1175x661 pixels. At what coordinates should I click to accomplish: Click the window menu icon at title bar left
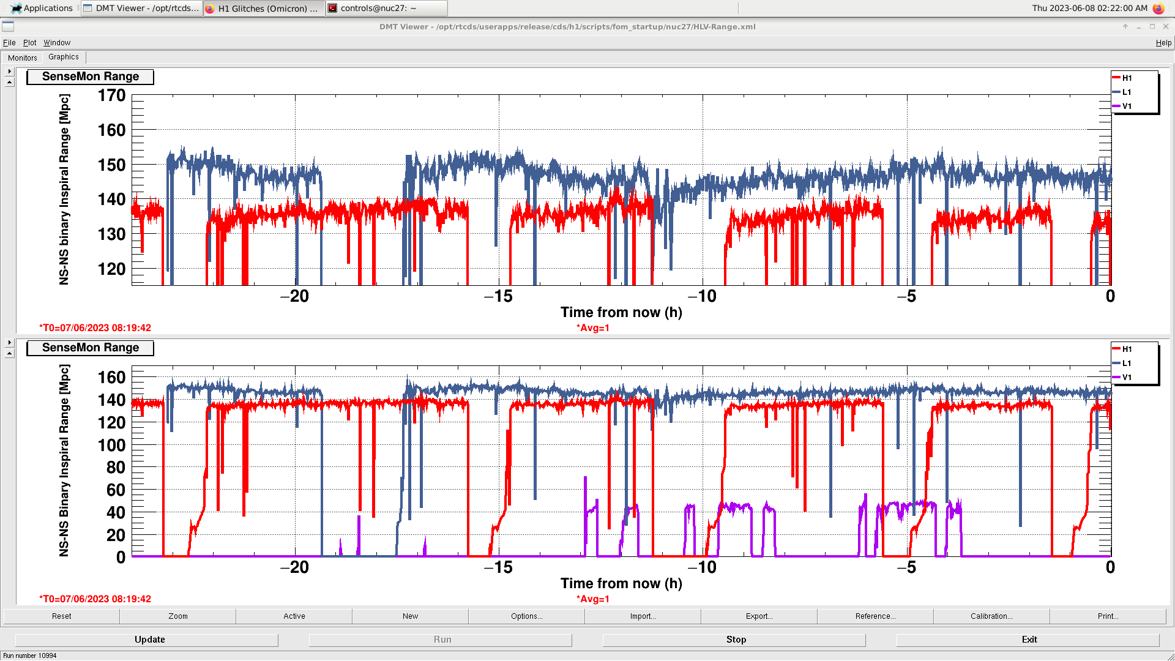point(8,26)
